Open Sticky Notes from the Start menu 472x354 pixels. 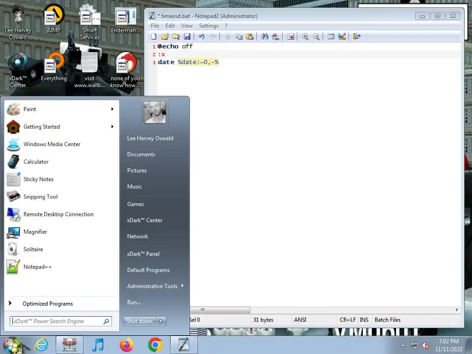61,179
